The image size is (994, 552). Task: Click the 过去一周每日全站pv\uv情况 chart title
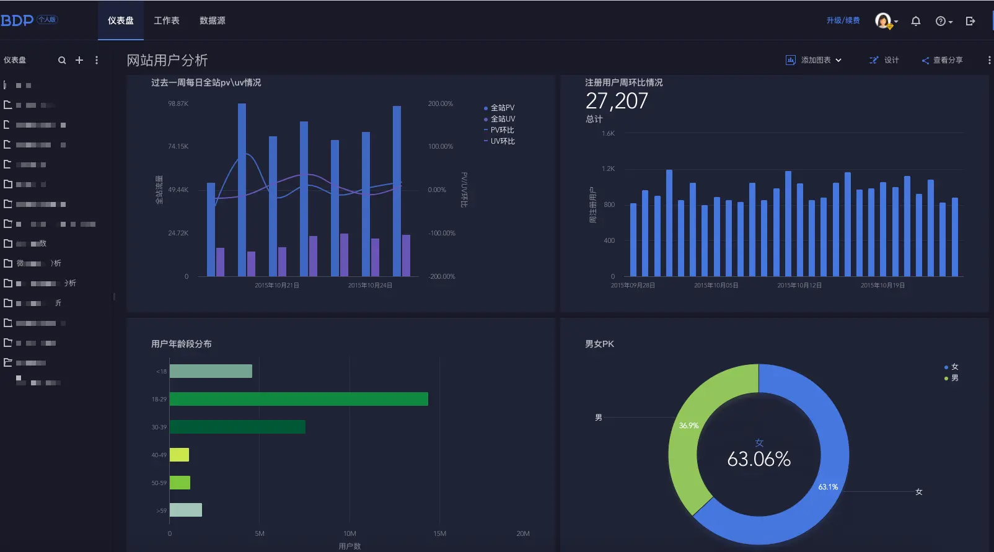[206, 82]
